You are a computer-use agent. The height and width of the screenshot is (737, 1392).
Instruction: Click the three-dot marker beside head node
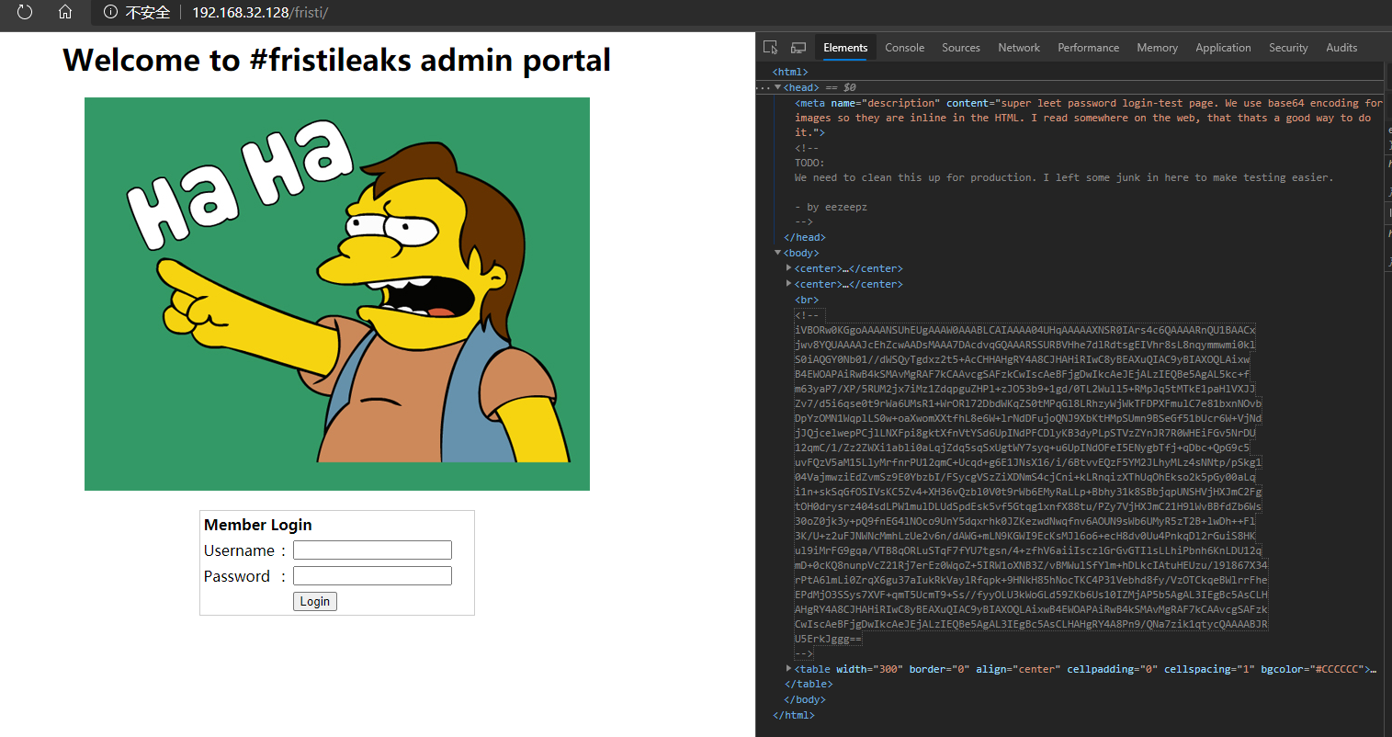pyautogui.click(x=764, y=88)
